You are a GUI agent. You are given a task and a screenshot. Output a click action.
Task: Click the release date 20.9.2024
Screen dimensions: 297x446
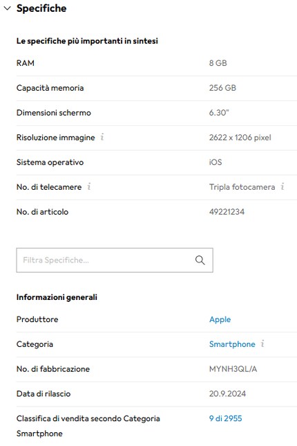pyautogui.click(x=227, y=393)
